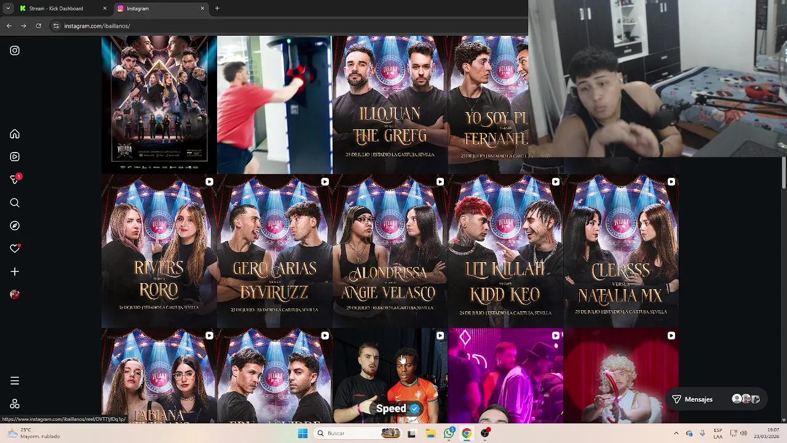Click the microphone tray icon
Screen dimensions: 787x443
702,433
